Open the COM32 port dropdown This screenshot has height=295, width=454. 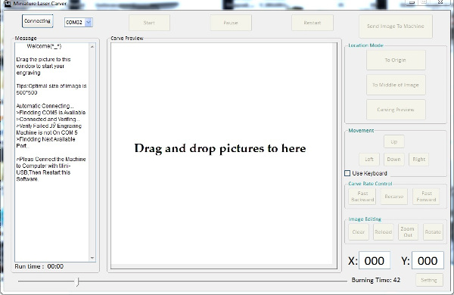point(89,22)
